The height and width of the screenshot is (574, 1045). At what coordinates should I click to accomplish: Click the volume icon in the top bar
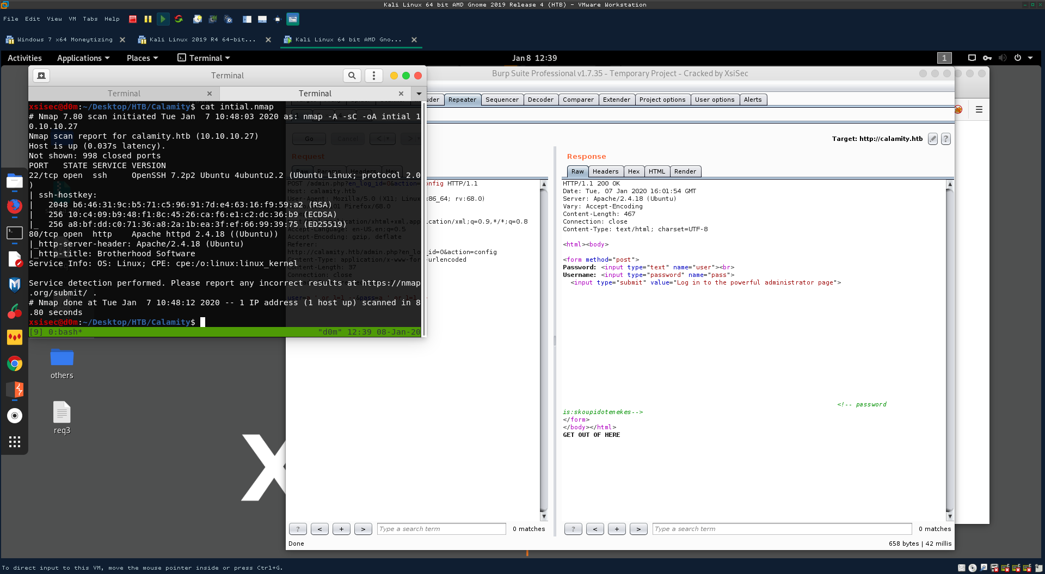[1003, 58]
